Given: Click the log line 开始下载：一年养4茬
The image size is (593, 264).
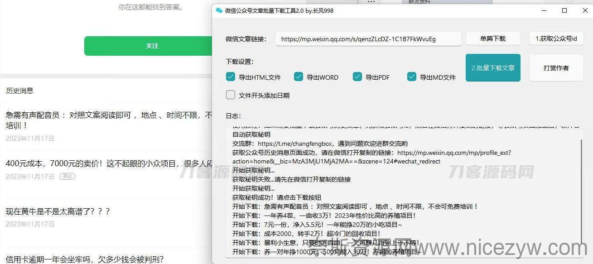Looking at the screenshot, I should [324, 216].
